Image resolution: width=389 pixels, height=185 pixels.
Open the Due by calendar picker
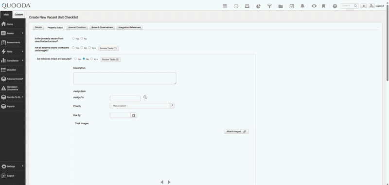(x=134, y=115)
